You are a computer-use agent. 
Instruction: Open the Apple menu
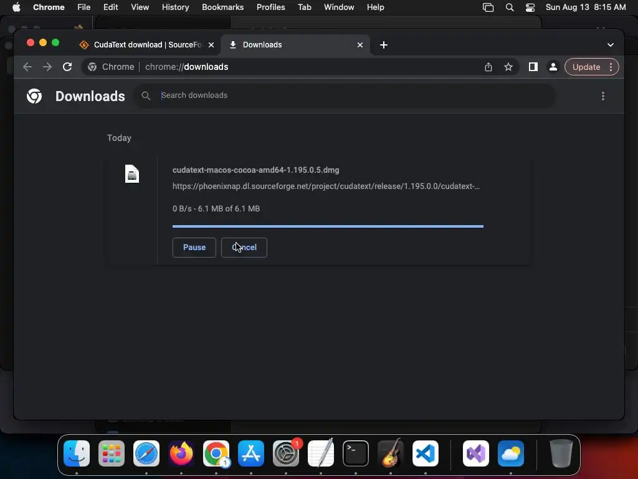click(16, 7)
